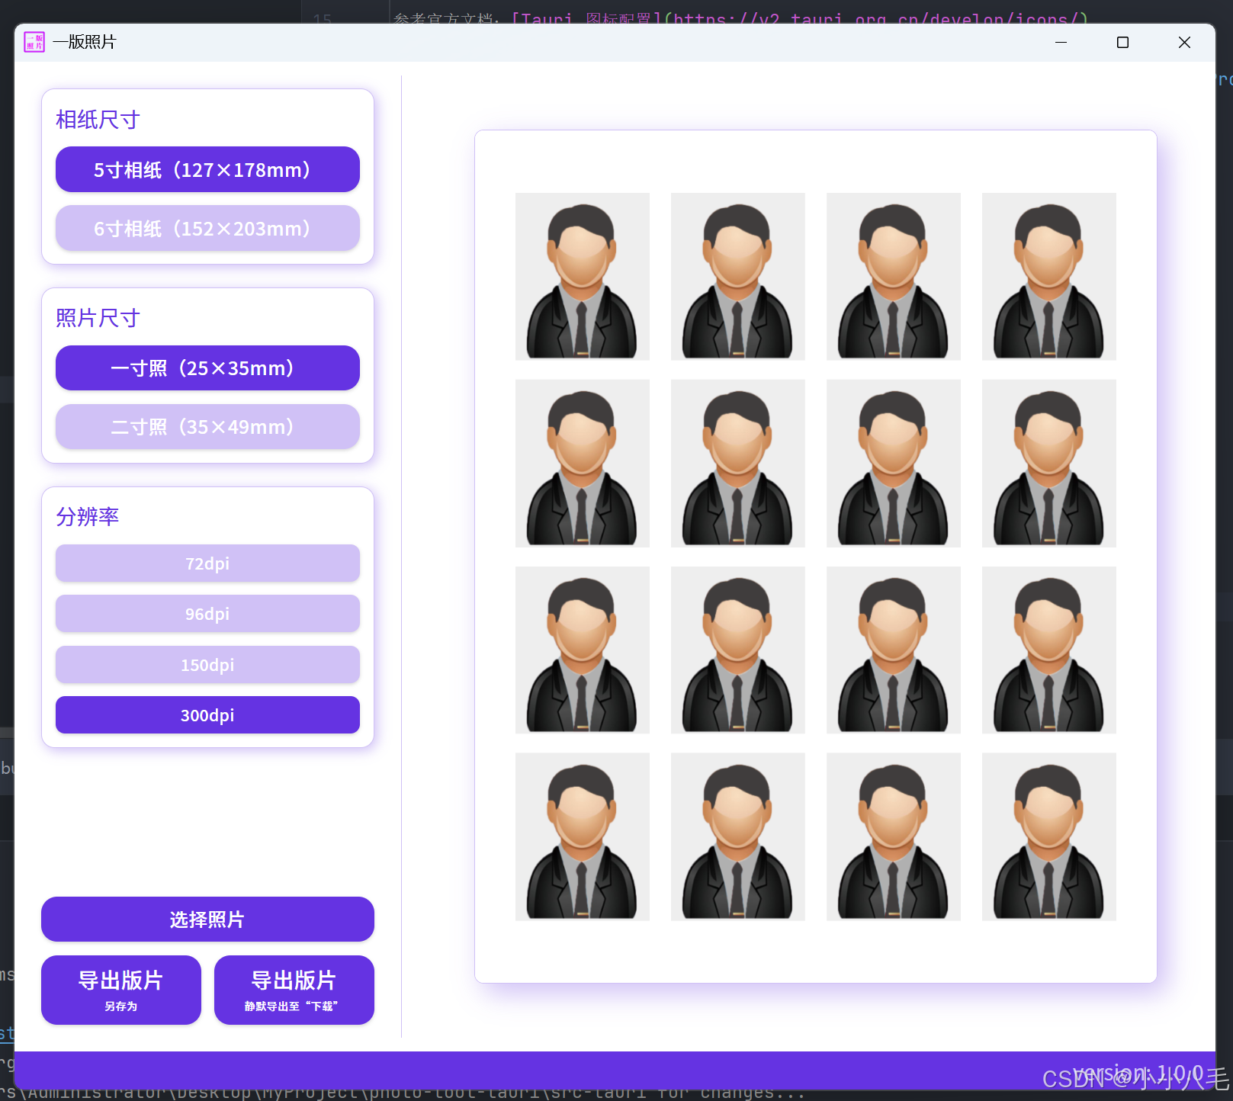The height and width of the screenshot is (1101, 1233).
Task: Click the 照片尺寸 section heading
Action: click(98, 318)
